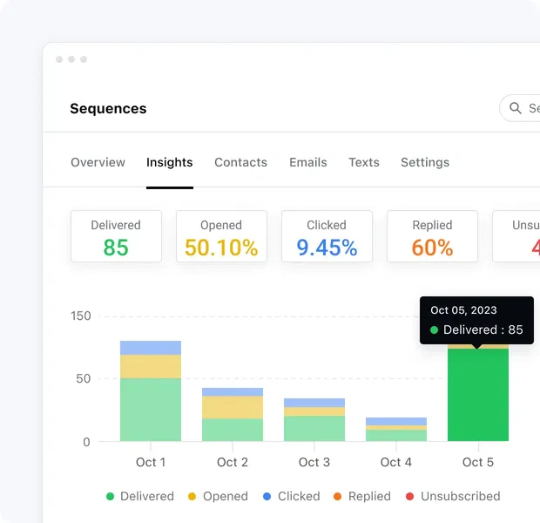Click the search magnifier icon

point(516,109)
